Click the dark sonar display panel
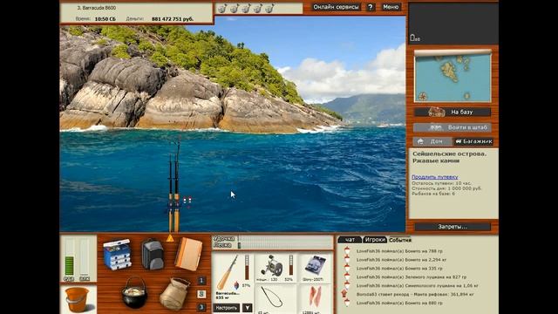This screenshot has width=558, height=314. 453,24
